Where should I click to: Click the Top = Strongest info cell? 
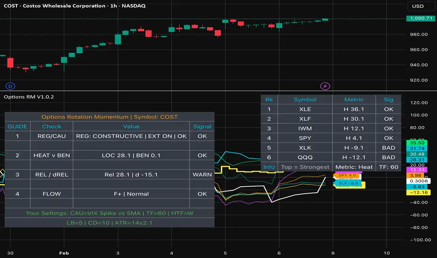coord(305,167)
